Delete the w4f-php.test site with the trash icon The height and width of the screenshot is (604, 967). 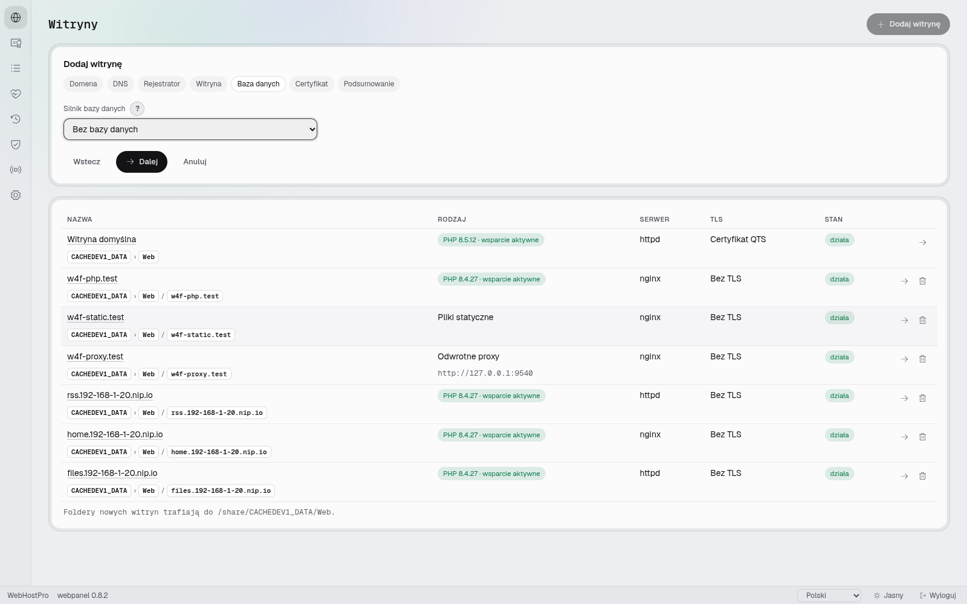(x=922, y=281)
